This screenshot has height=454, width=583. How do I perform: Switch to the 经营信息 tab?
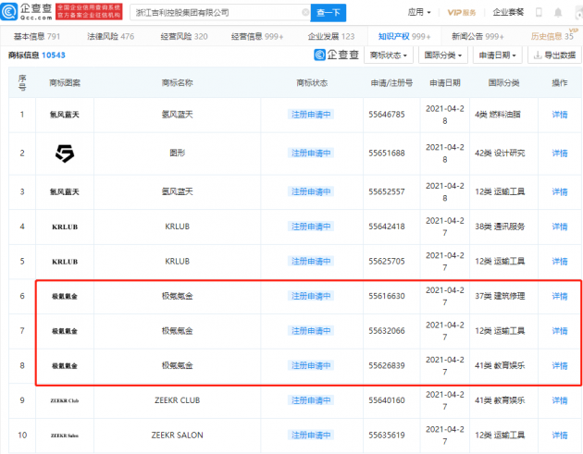click(257, 36)
